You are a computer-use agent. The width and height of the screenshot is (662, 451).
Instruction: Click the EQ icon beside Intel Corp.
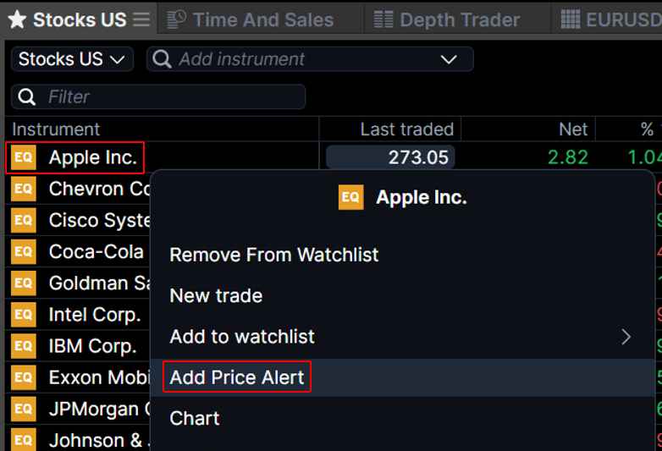(24, 315)
